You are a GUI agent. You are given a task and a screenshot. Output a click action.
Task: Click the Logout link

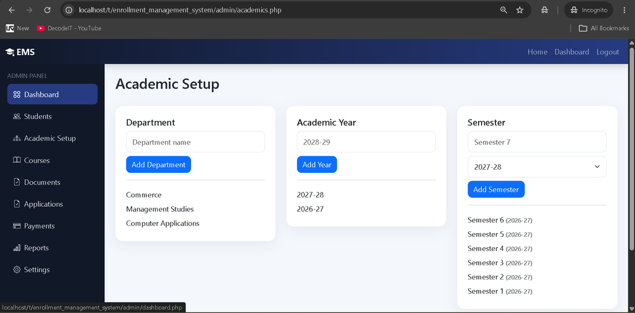[x=608, y=52]
